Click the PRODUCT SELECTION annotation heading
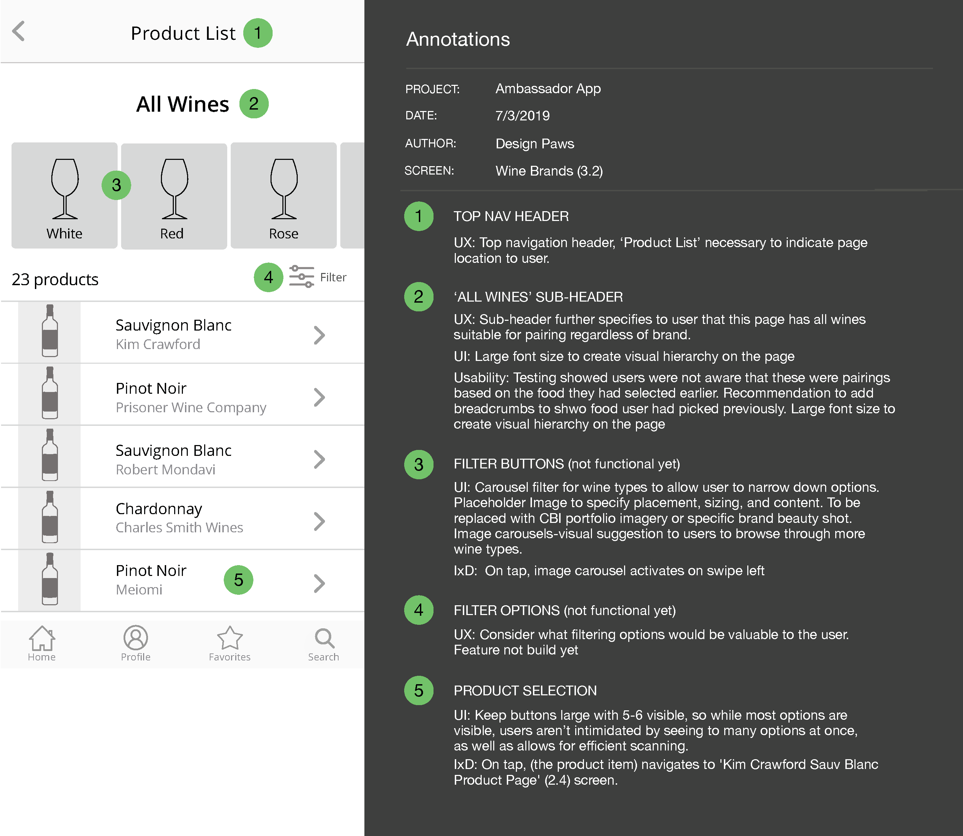This screenshot has width=963, height=836. 525,691
